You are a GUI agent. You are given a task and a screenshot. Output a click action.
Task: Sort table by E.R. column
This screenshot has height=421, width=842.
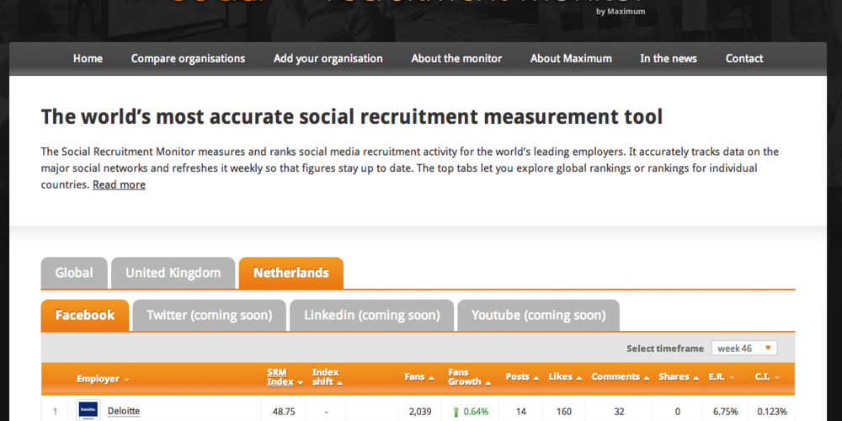pyautogui.click(x=722, y=377)
